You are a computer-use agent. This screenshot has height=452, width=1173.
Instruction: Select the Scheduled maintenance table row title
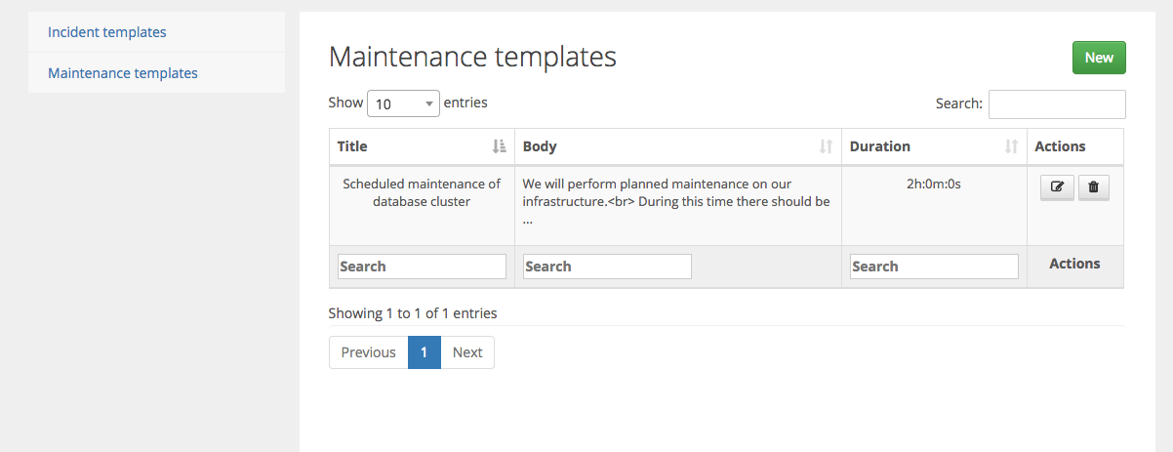coord(422,192)
